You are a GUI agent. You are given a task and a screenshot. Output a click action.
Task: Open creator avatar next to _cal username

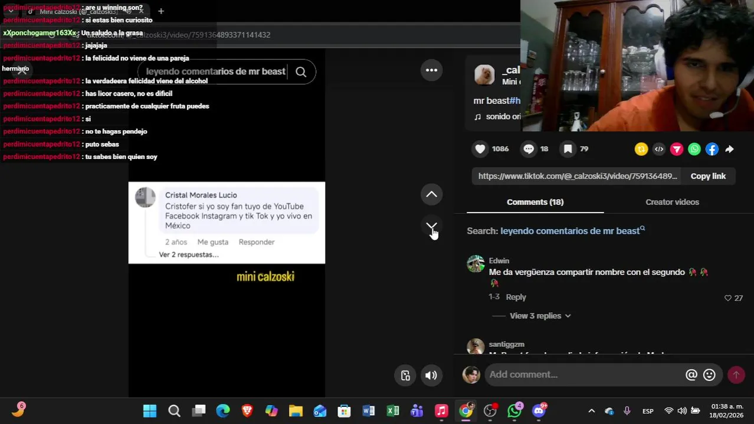point(484,75)
